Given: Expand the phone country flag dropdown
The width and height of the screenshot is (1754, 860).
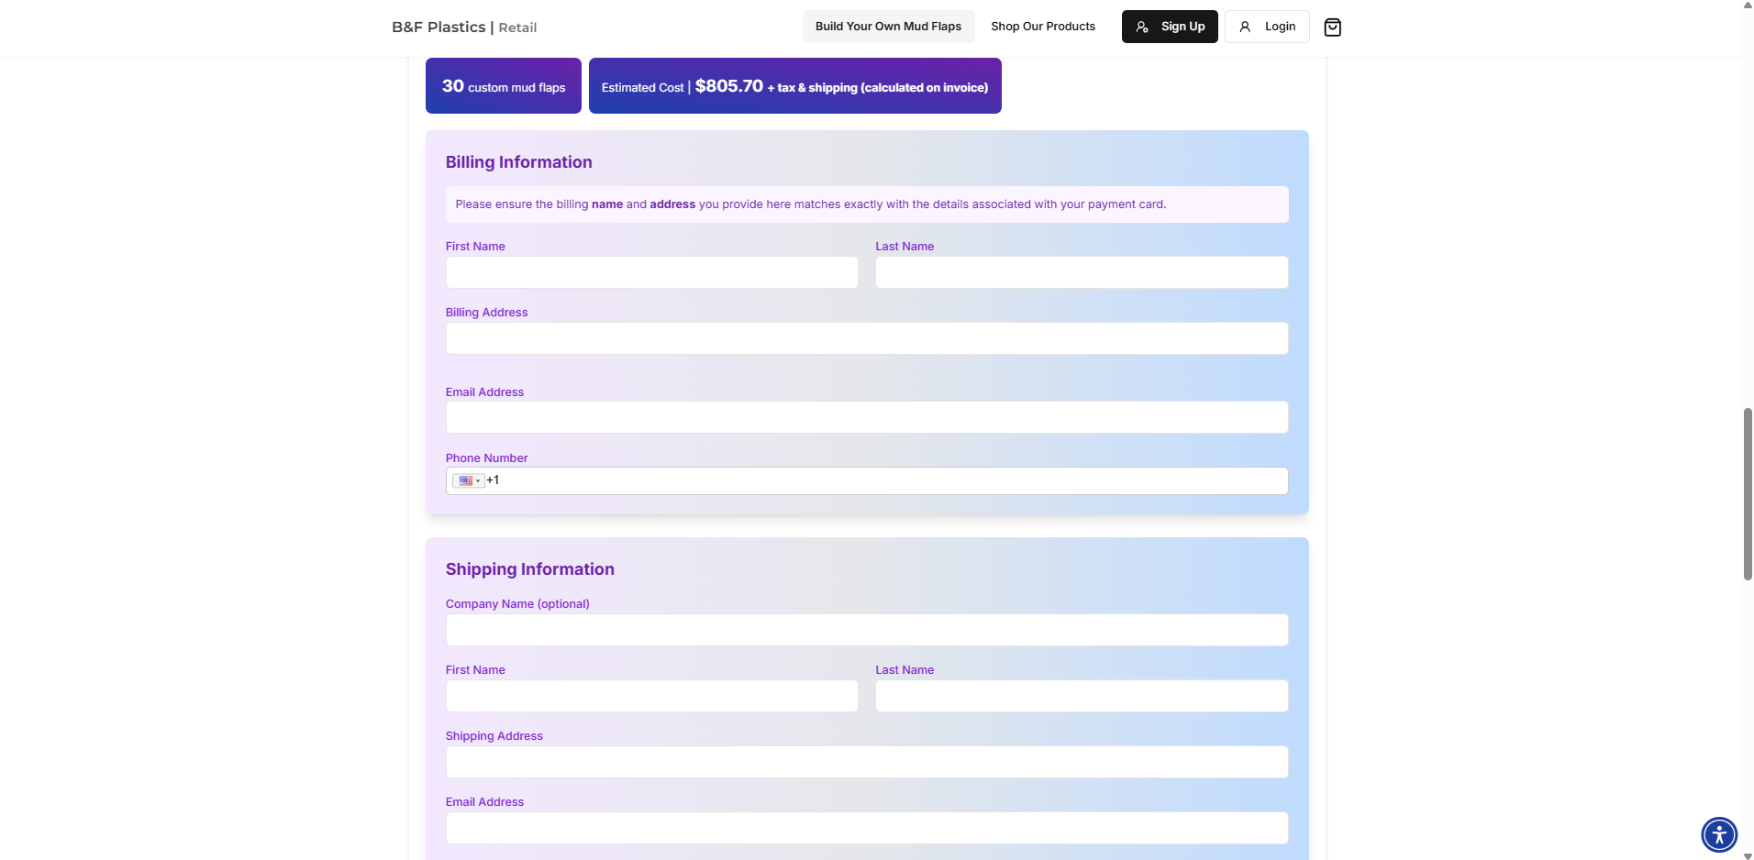Looking at the screenshot, I should click(468, 480).
